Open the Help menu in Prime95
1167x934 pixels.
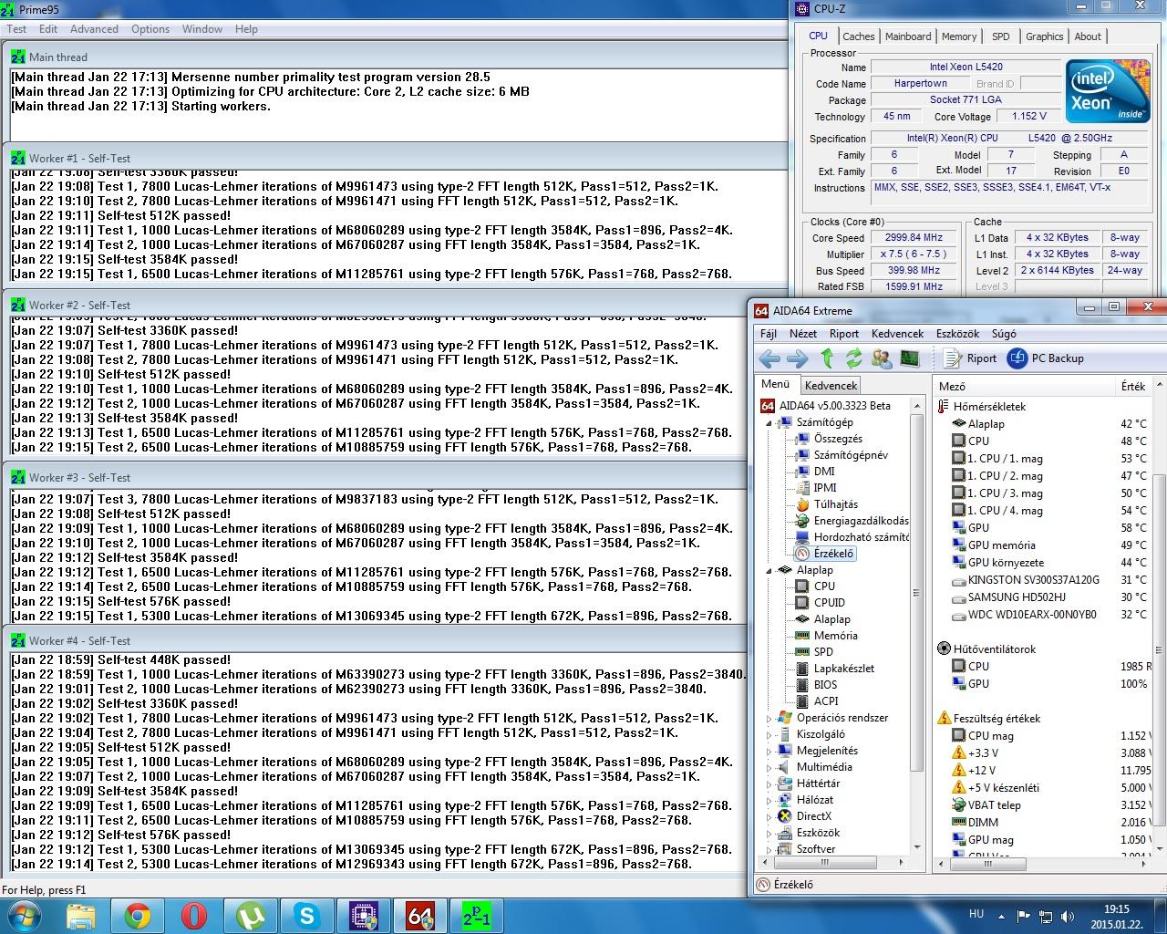pyautogui.click(x=246, y=28)
